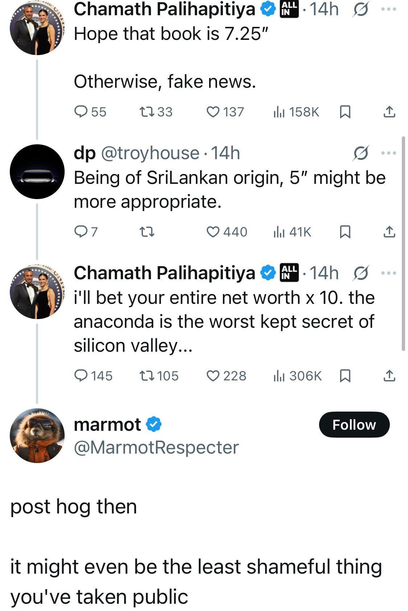Share dp's tweet
This screenshot has width=408, height=611.
[389, 232]
